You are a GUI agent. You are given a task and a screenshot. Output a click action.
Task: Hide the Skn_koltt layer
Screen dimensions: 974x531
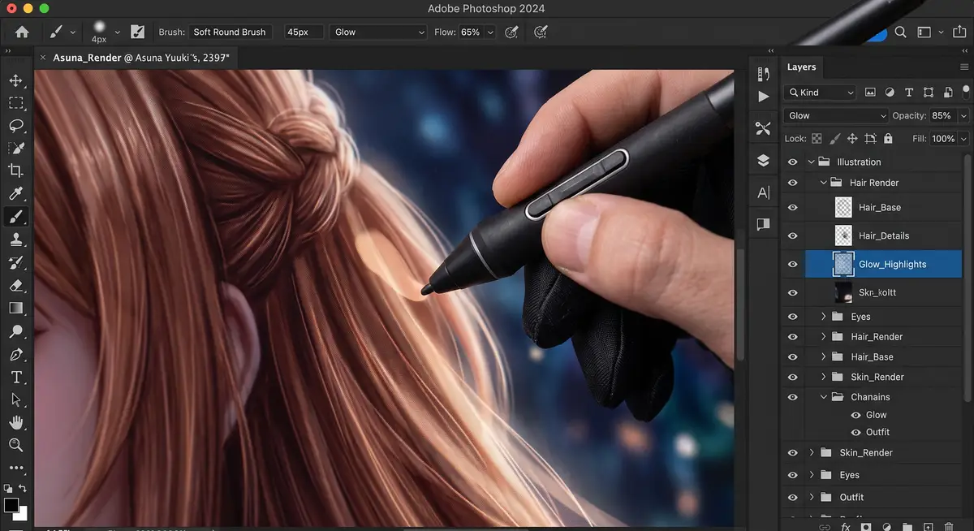[793, 292]
